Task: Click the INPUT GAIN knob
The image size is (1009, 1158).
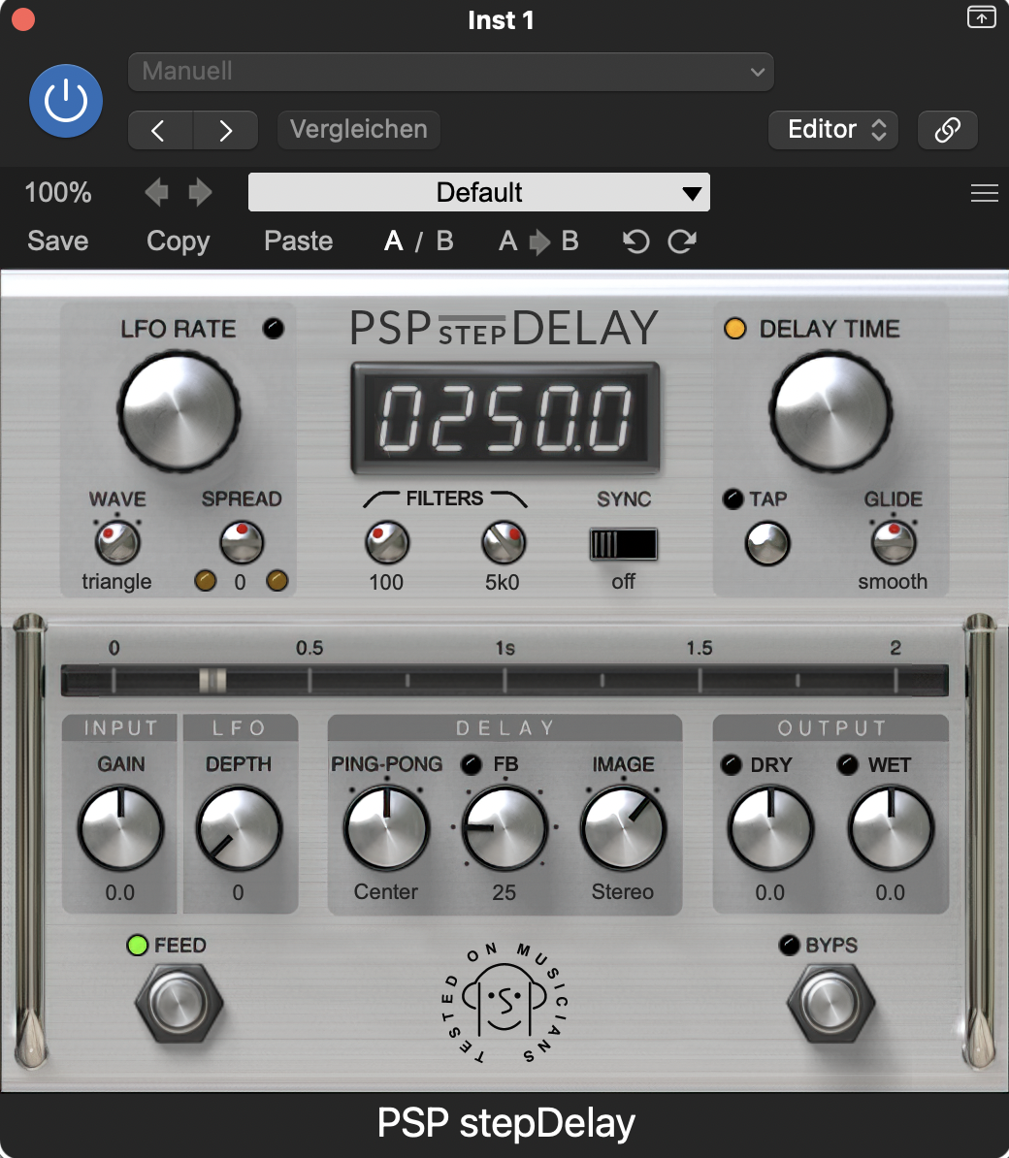Action: 120,829
